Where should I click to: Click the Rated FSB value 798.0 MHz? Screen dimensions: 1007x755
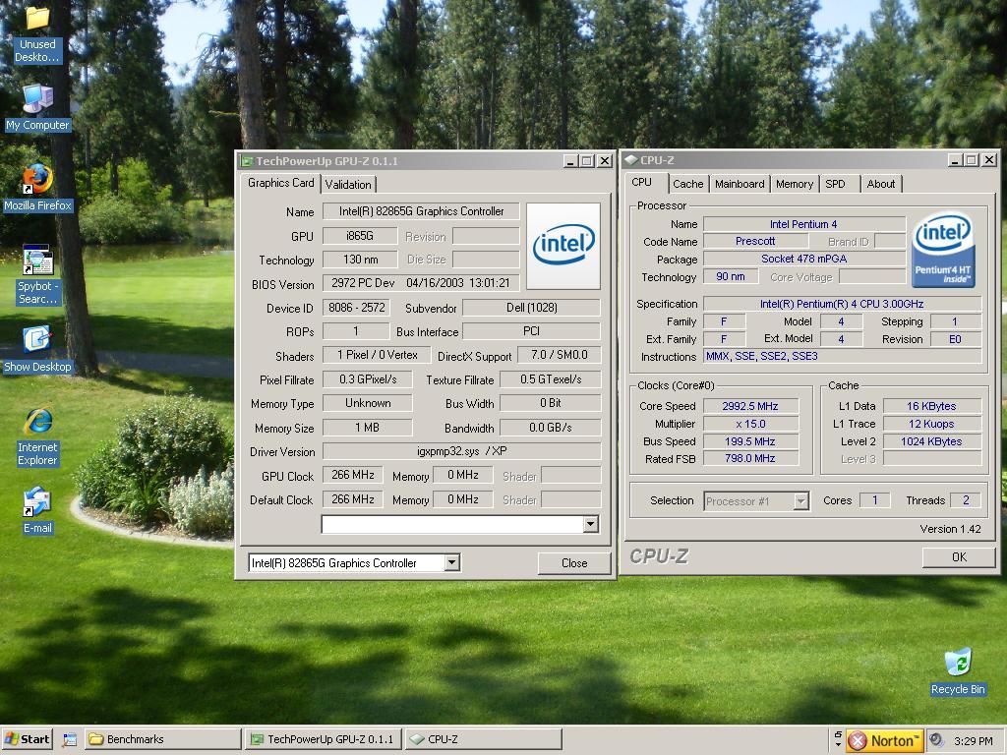(x=750, y=458)
